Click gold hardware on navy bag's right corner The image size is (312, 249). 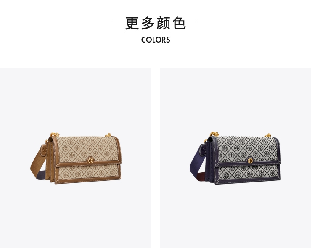pos(268,135)
